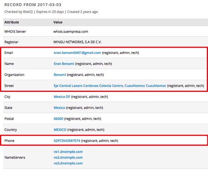The image size is (208, 173).
Task: Select the 06000 postal code link
Action: 58,119
